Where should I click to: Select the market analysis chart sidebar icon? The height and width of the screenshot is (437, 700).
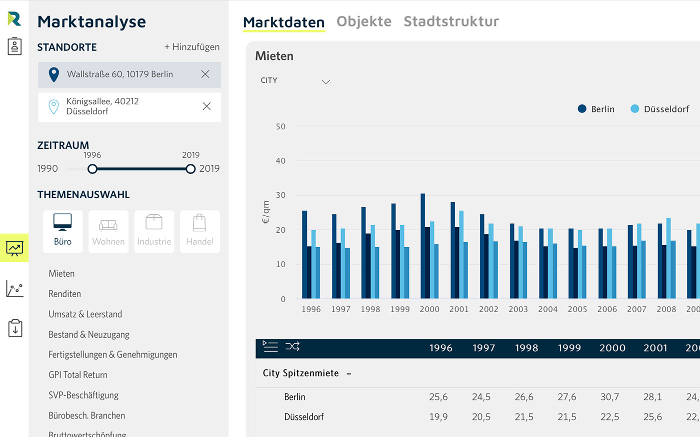14,248
